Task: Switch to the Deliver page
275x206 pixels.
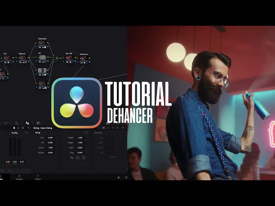Action: 38,177
